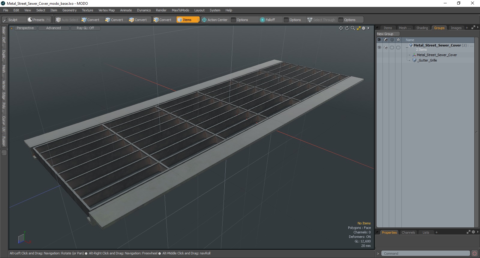Click the eye visibility column header
Viewport: 480px width, 258px height.
[x=379, y=40]
